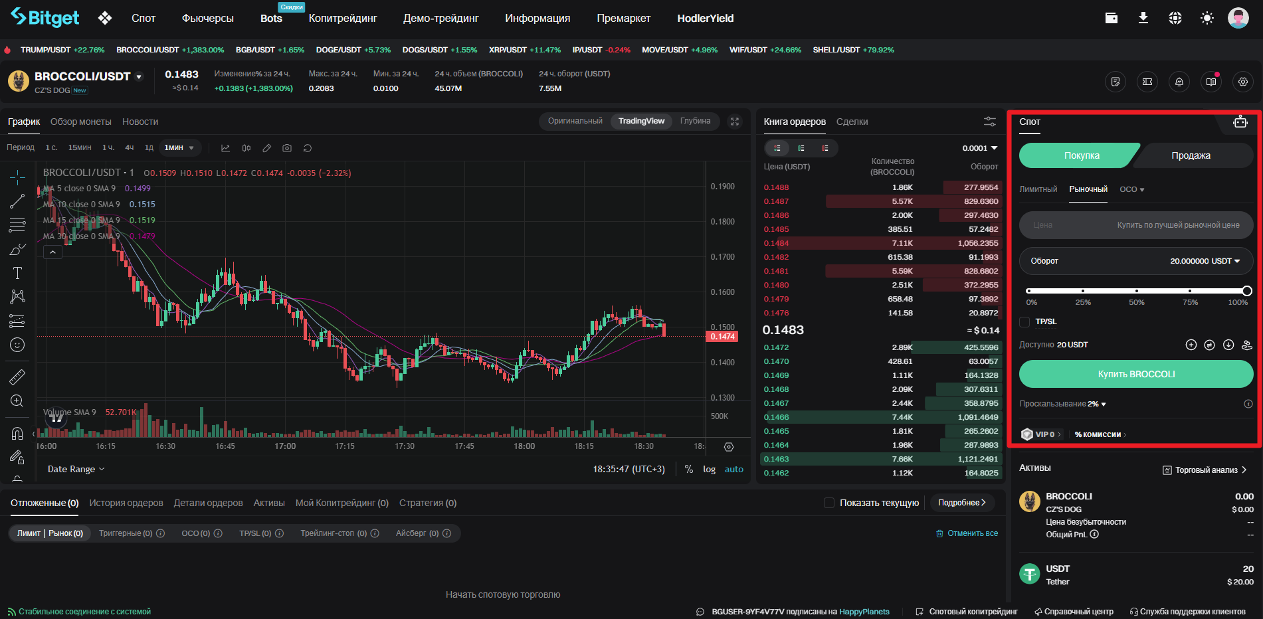Open the 1мин period dropdown
This screenshot has width=1263, height=619.
pos(179,148)
